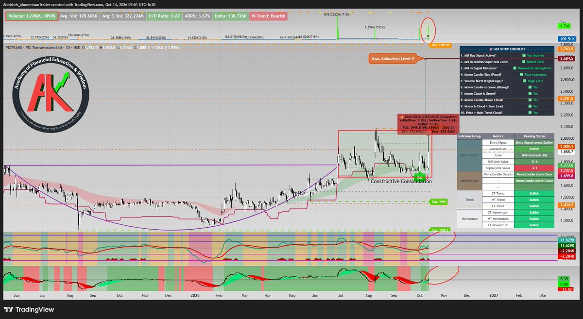Click the U/D Ratio: 6.87 badge

[165, 16]
